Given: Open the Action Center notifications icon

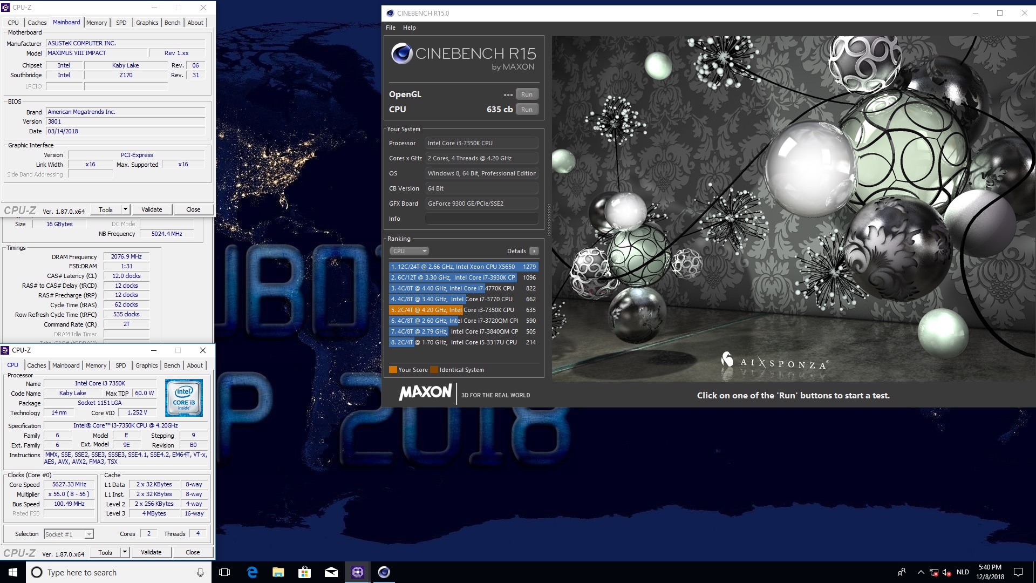Looking at the screenshot, I should coord(1018,572).
